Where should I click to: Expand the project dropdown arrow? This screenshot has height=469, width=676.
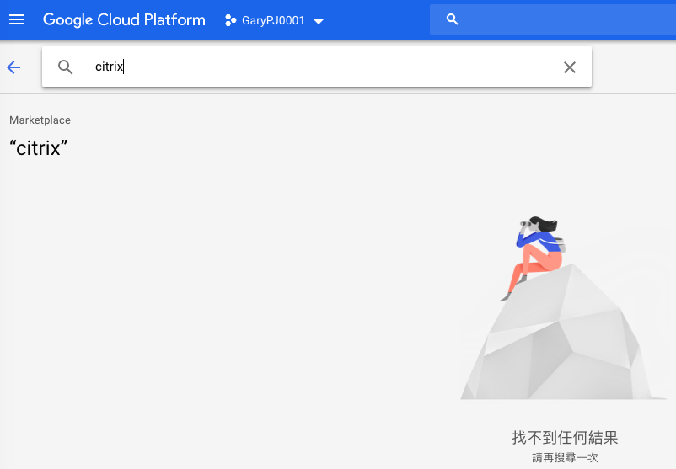click(319, 22)
